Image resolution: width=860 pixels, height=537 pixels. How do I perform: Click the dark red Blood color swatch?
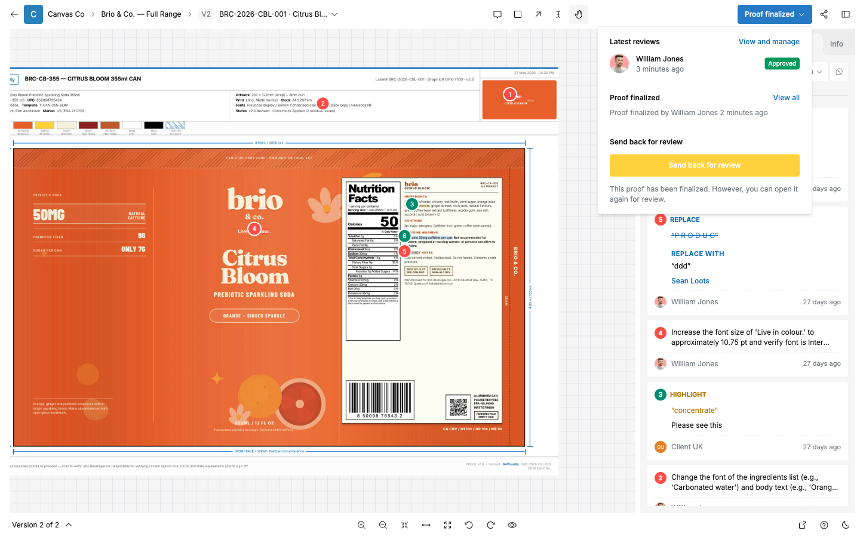88,125
